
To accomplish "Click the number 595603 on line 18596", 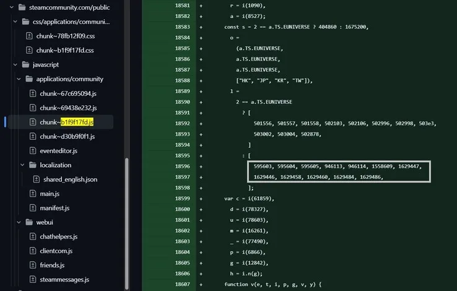I will (x=263, y=167).
